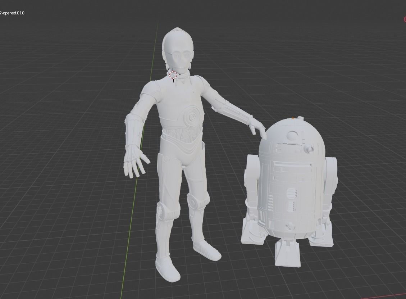This screenshot has height=299, width=406.
Task: Click the orange origin dot atop R2-D2's dome
Action: 293,118
